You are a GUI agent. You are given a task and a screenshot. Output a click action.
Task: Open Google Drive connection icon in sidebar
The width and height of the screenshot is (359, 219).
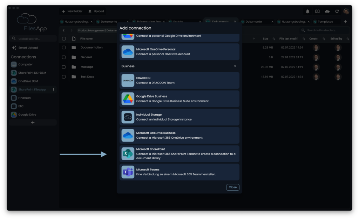(14, 115)
